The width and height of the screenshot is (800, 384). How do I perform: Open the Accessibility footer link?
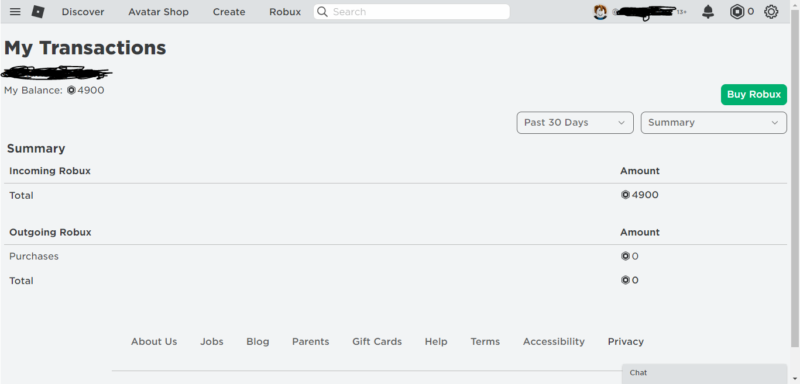[554, 341]
